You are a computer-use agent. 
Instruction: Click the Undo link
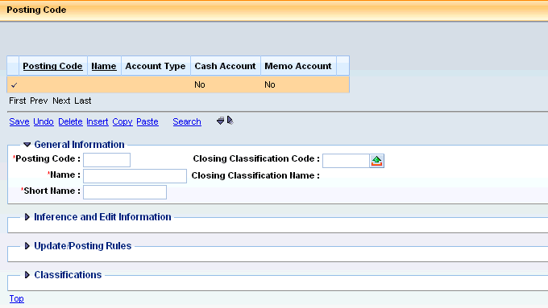coord(44,121)
